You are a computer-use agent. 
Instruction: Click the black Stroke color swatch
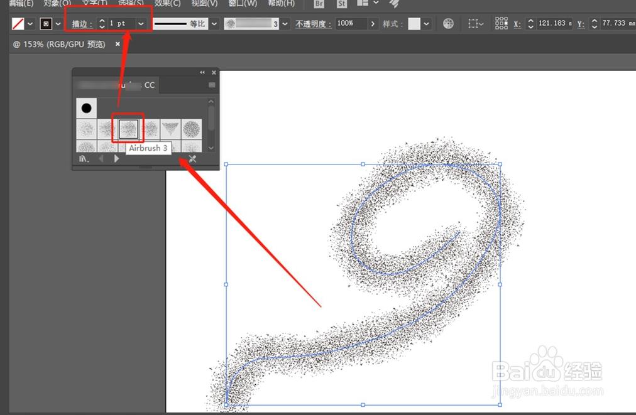[x=46, y=24]
